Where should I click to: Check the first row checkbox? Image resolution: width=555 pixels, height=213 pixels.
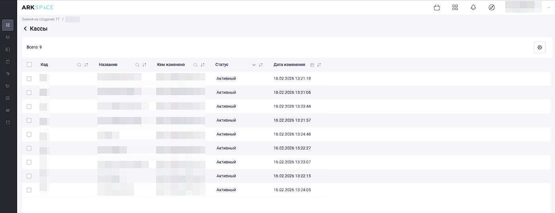click(29, 79)
